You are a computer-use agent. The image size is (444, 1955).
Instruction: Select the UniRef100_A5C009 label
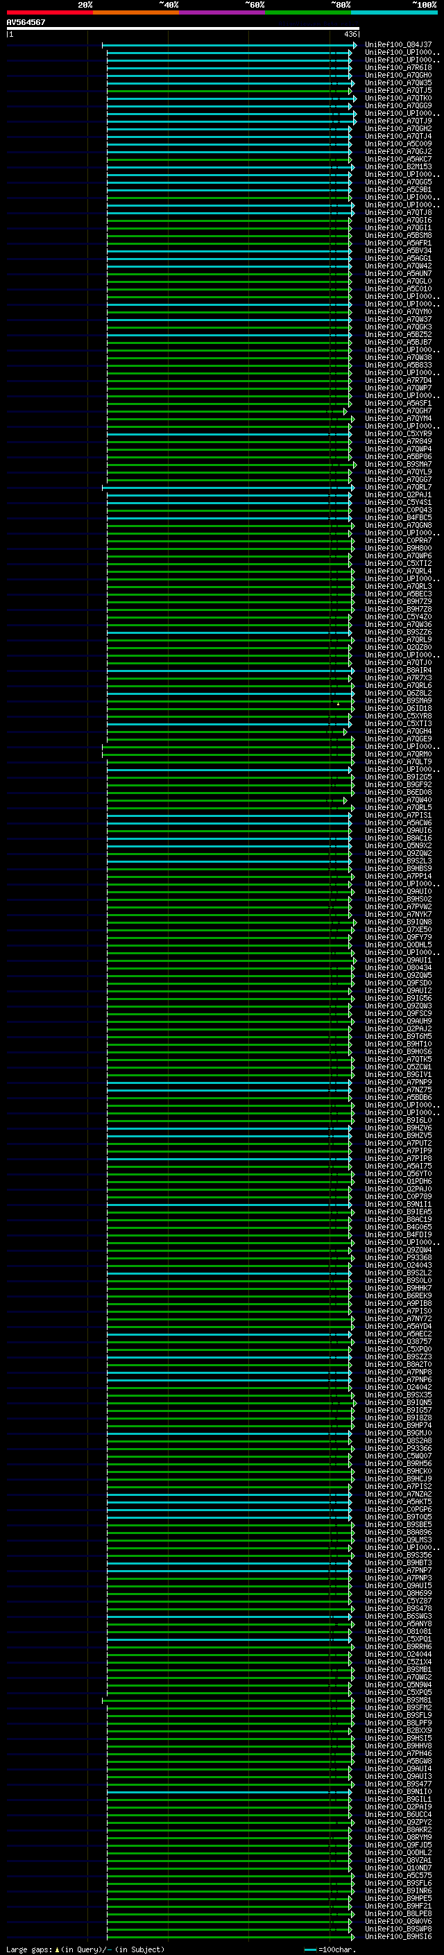click(x=398, y=144)
